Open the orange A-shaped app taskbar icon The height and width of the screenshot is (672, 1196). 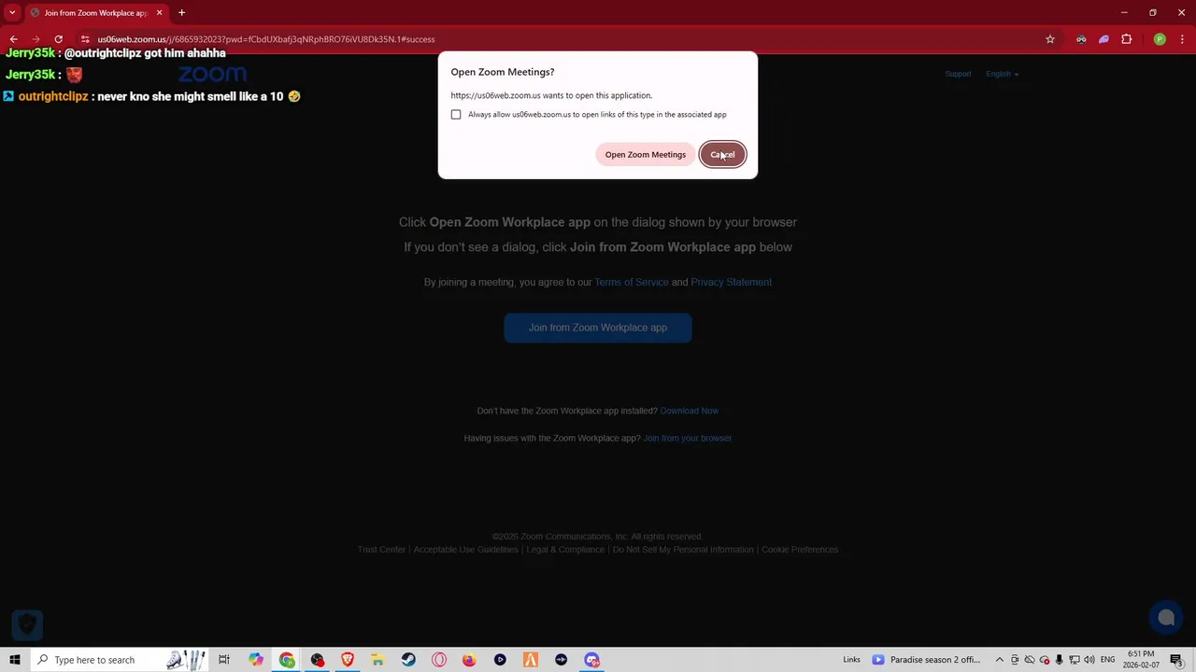click(531, 660)
